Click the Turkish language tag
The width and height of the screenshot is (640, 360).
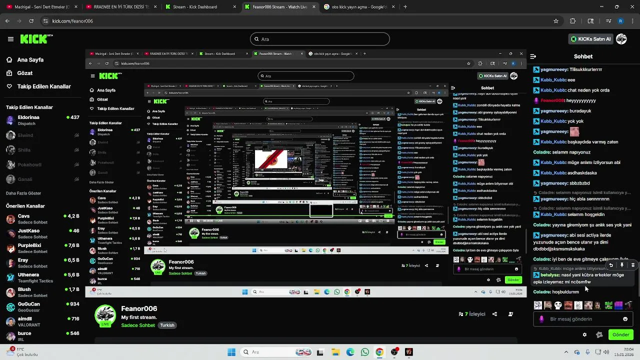pos(167,325)
